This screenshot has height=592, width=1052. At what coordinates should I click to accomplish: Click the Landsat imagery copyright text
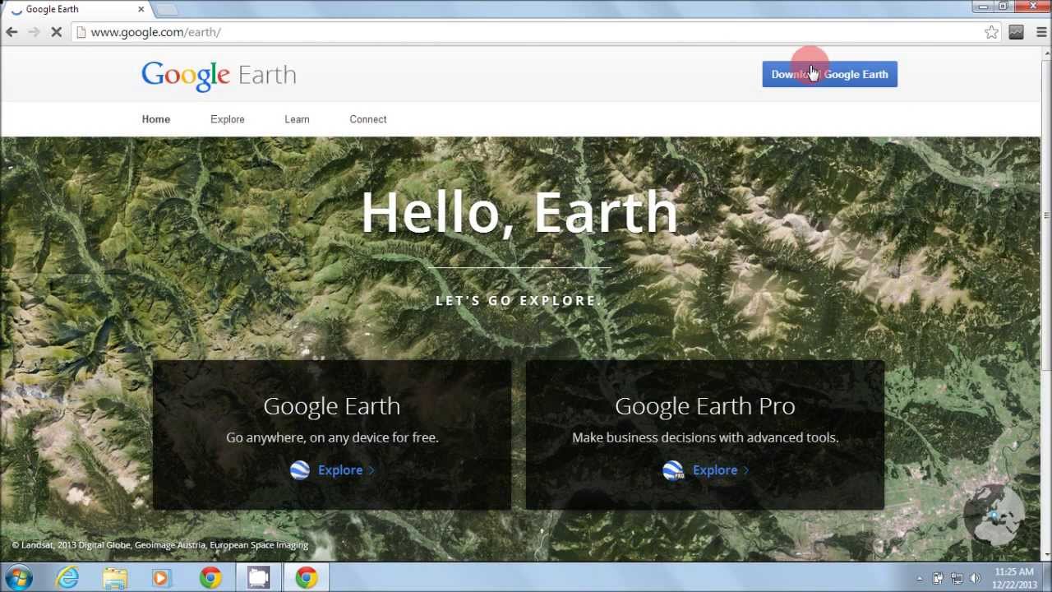coord(159,545)
